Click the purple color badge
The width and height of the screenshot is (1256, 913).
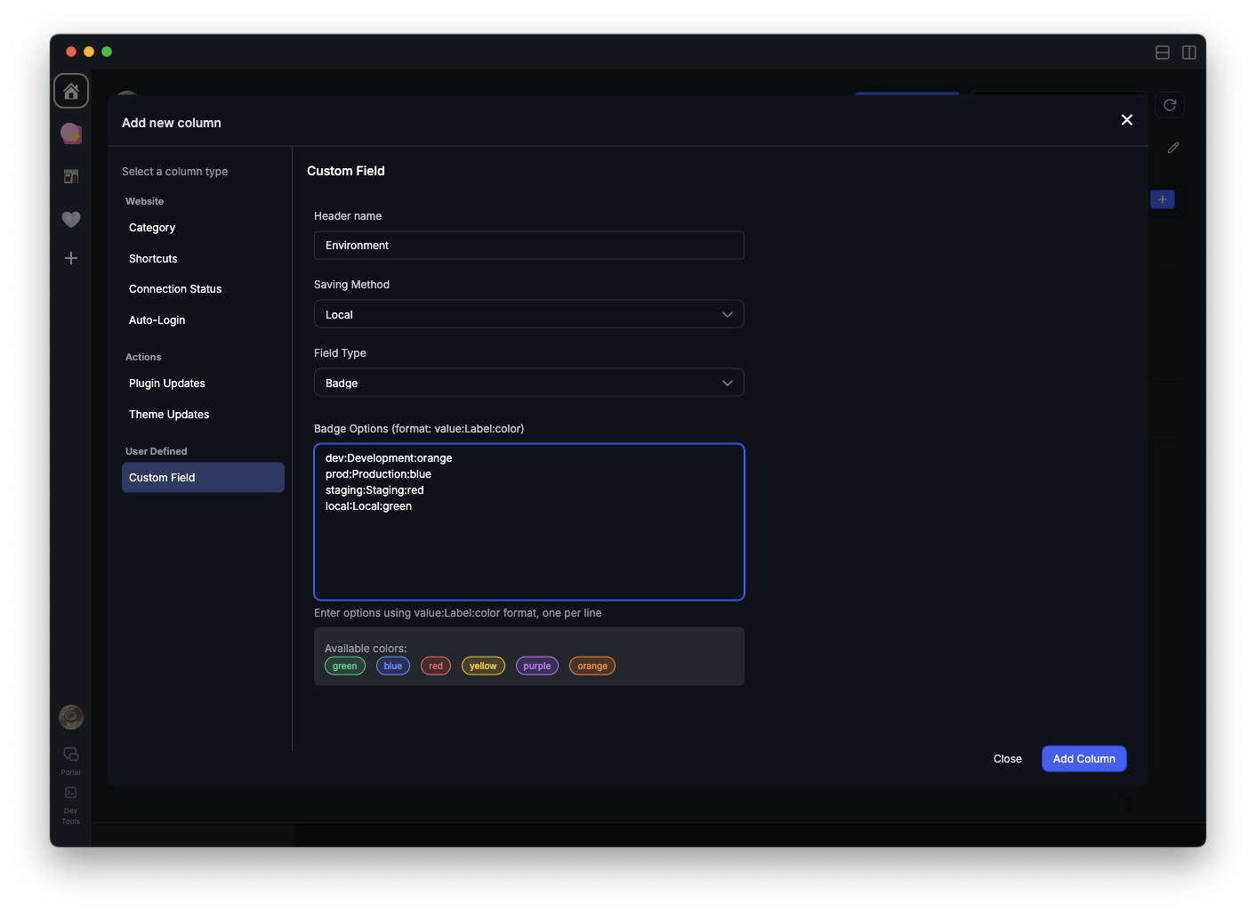click(x=536, y=666)
